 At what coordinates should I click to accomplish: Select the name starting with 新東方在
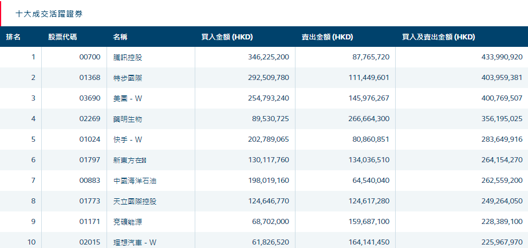[130, 160]
